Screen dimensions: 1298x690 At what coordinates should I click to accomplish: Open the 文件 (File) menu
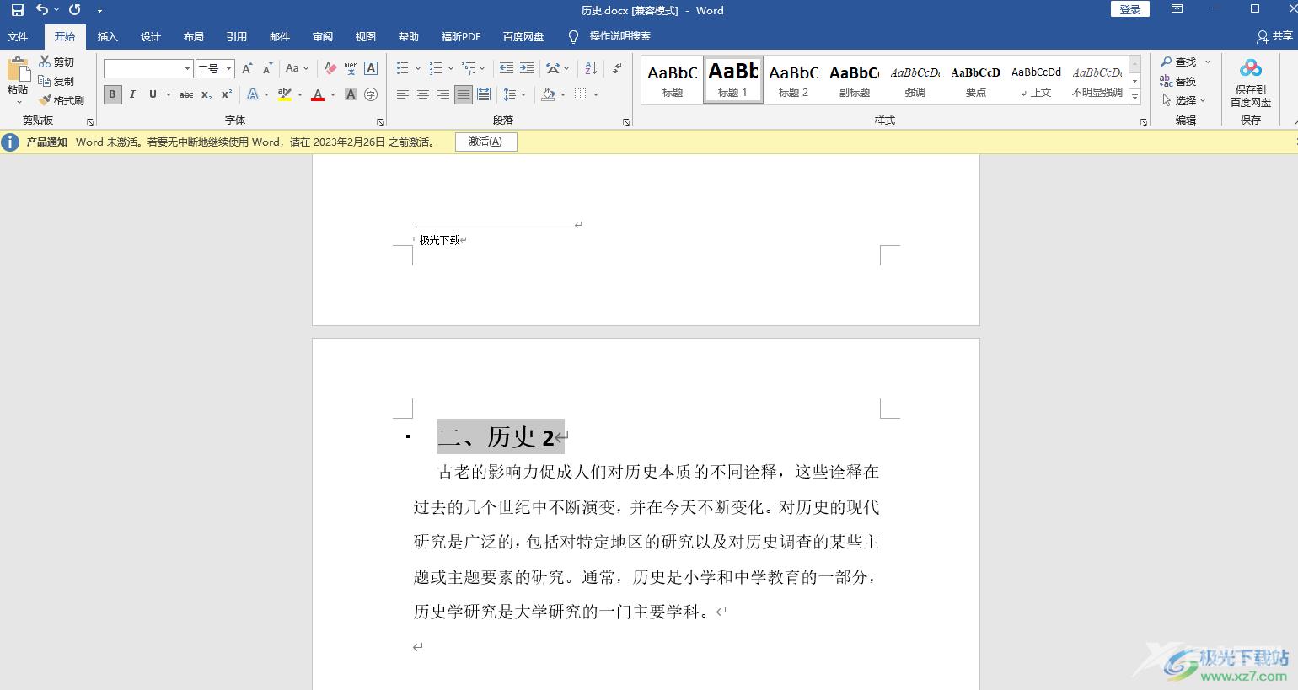coord(18,36)
